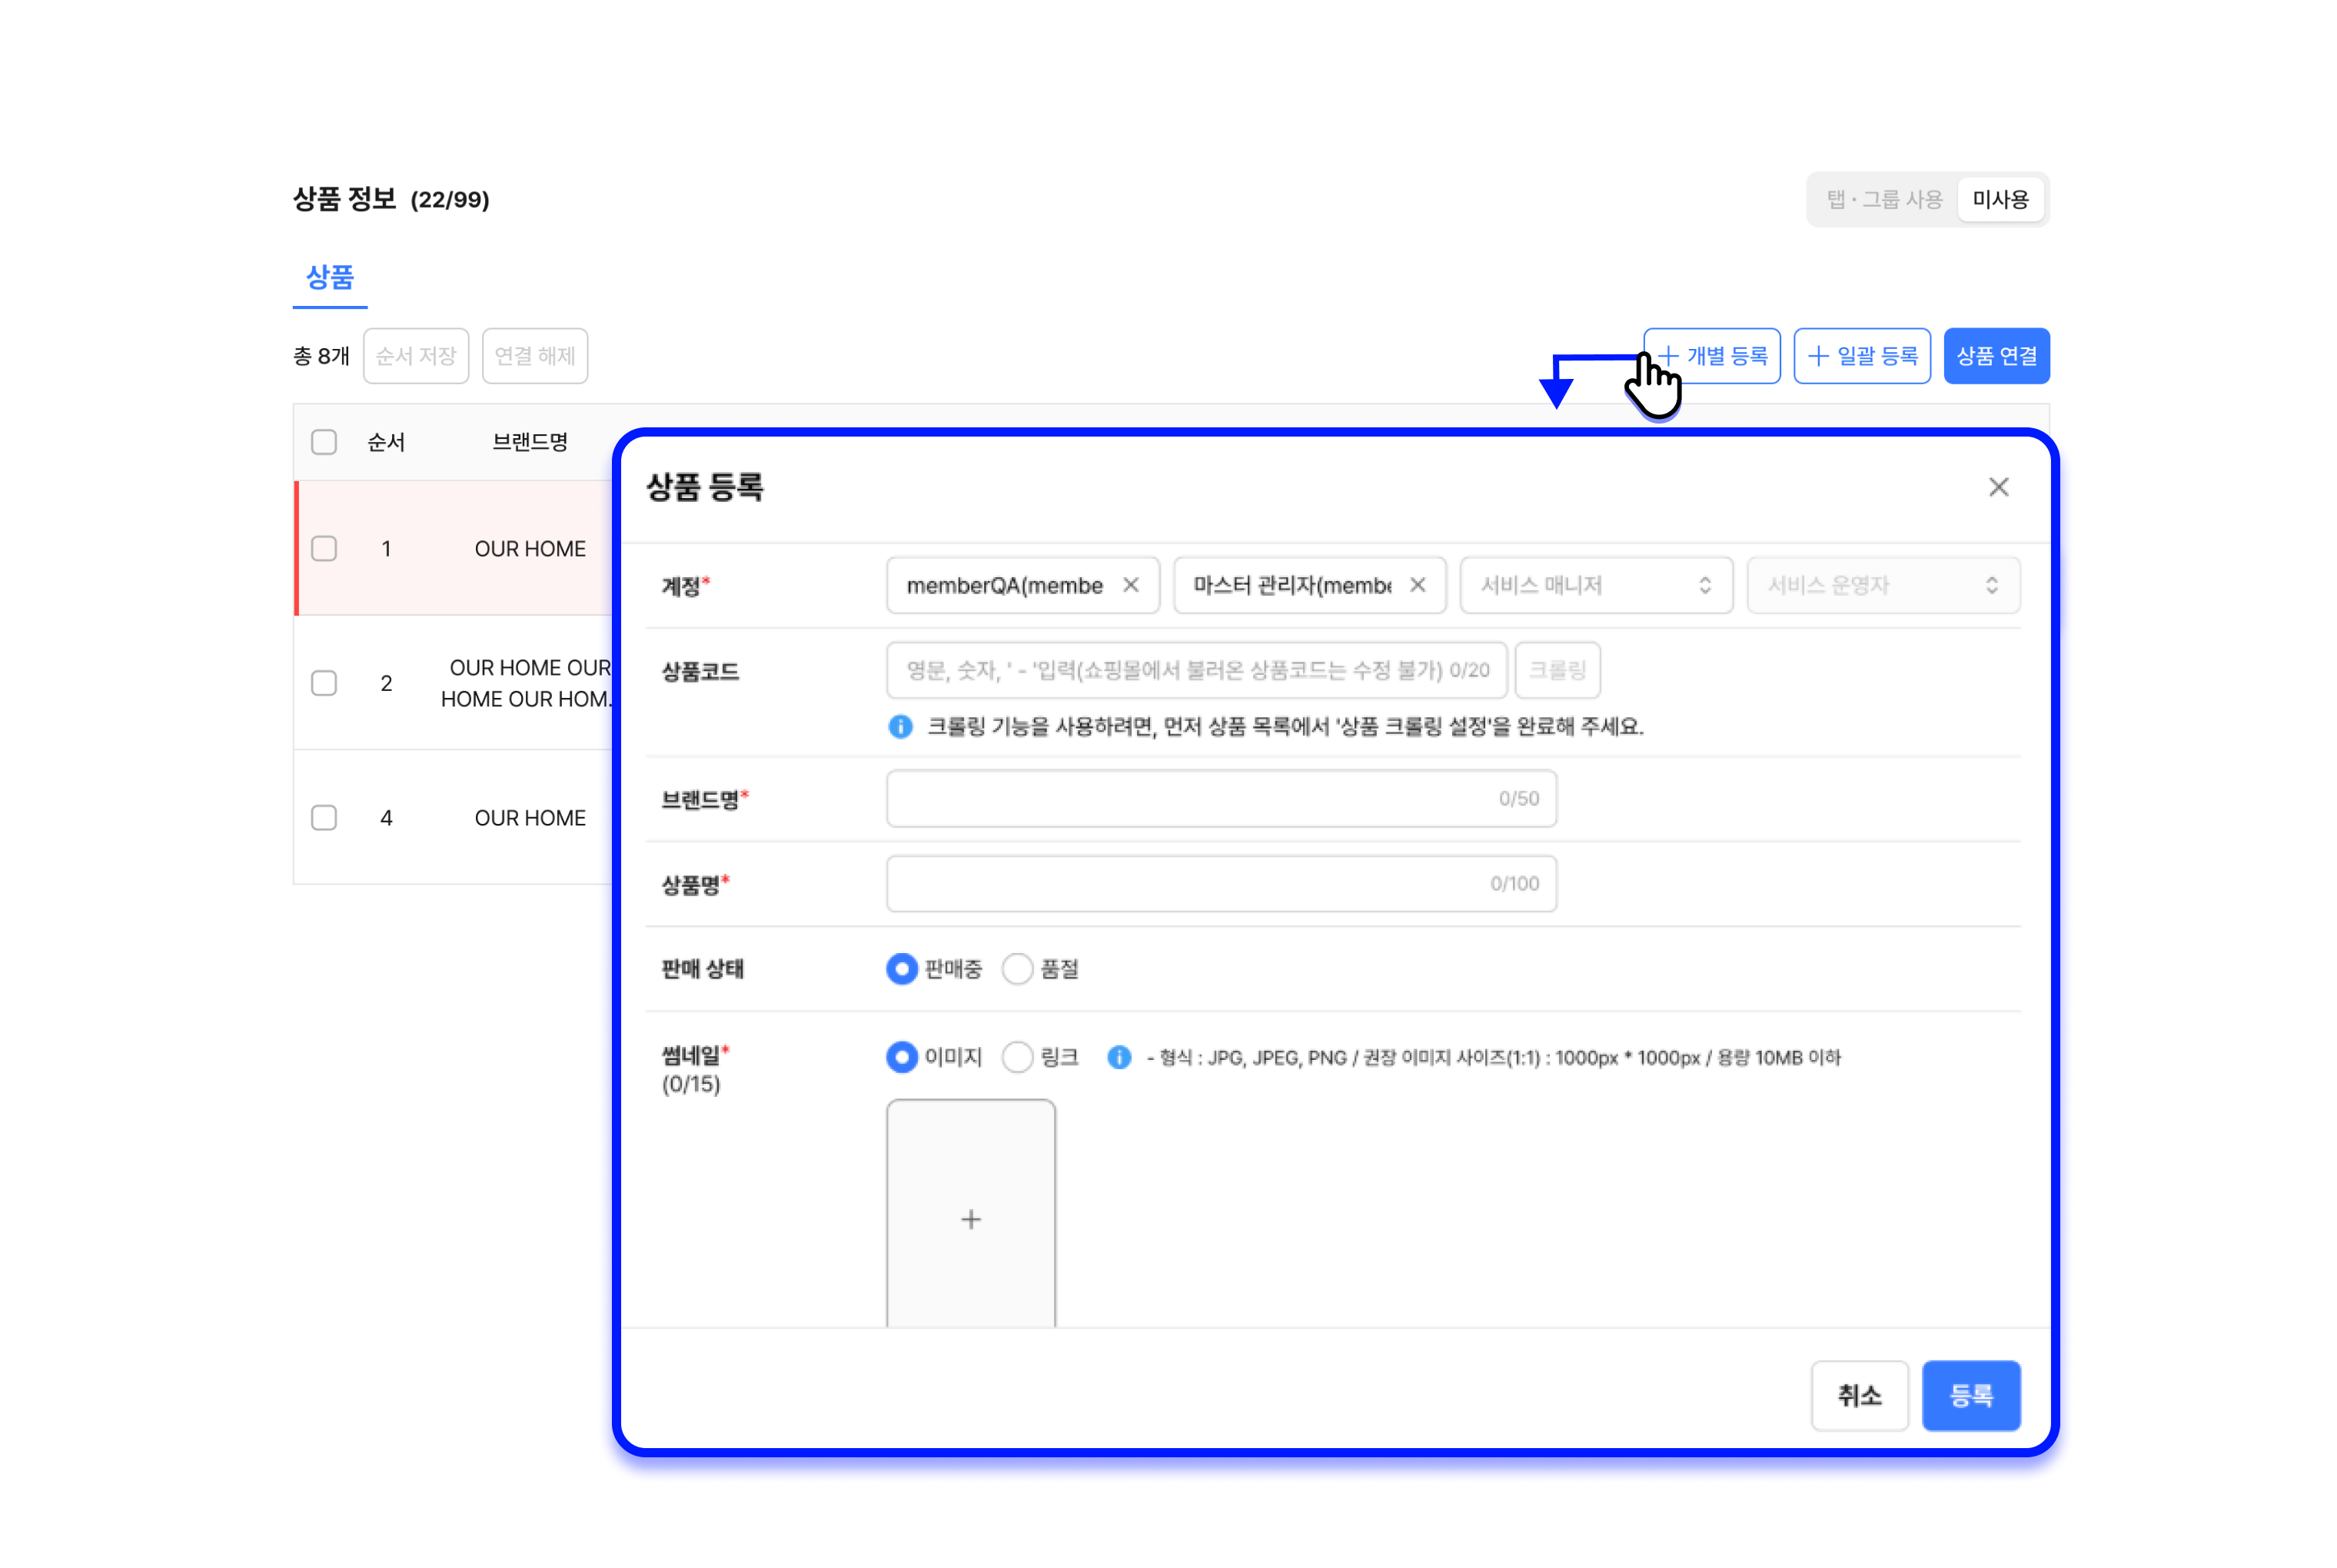The height and width of the screenshot is (1568, 2337).
Task: Remove the 마스터 관리자 account tag
Action: (x=1417, y=585)
